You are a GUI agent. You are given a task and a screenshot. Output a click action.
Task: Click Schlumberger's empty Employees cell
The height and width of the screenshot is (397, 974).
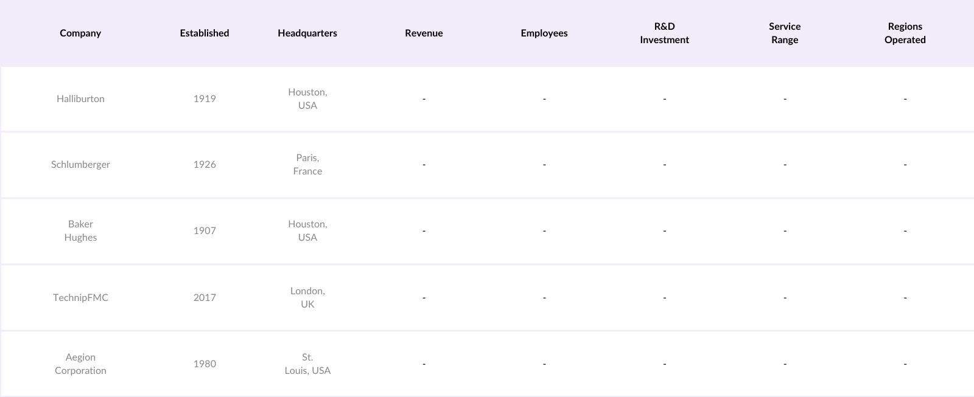544,165
